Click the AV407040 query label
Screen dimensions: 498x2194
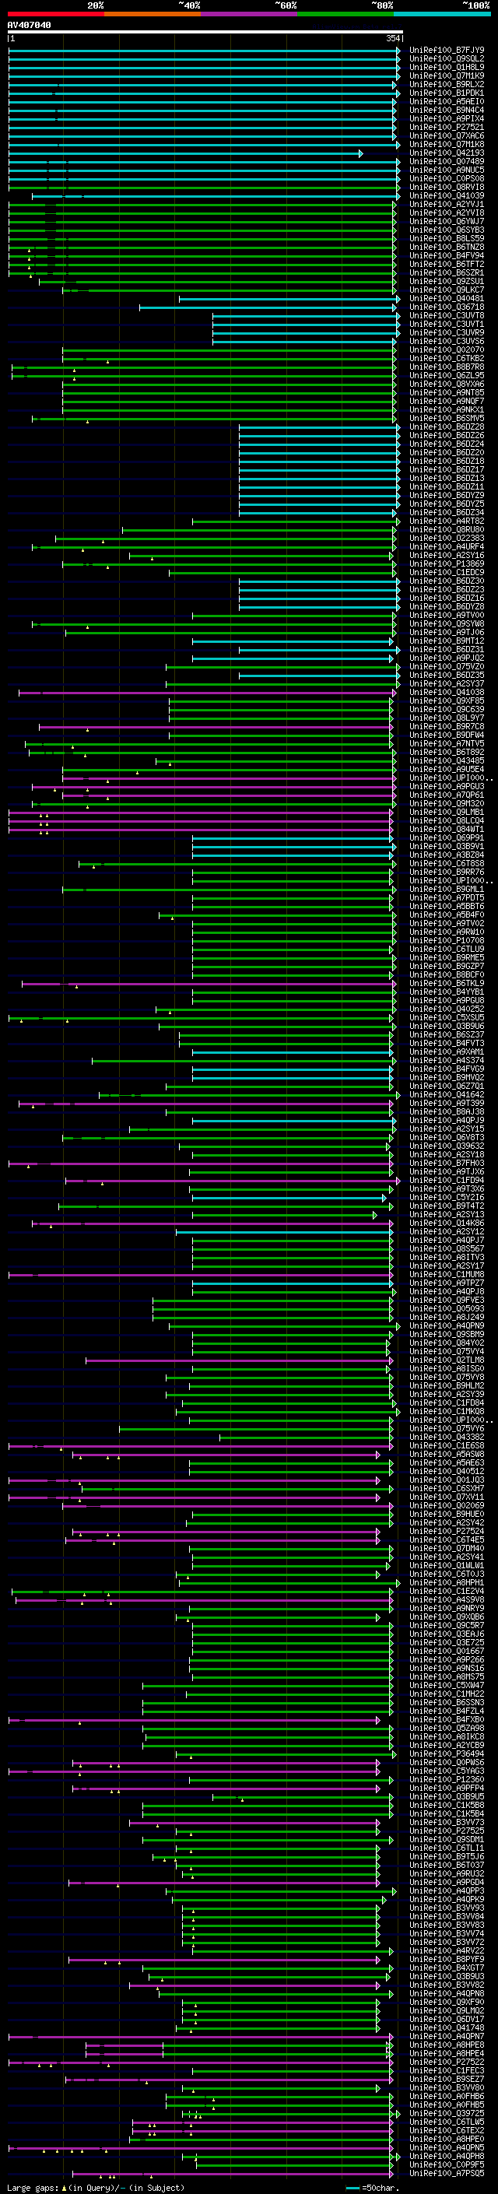point(29,25)
